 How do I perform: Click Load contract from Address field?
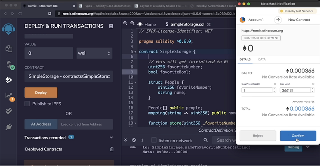coord(85,124)
